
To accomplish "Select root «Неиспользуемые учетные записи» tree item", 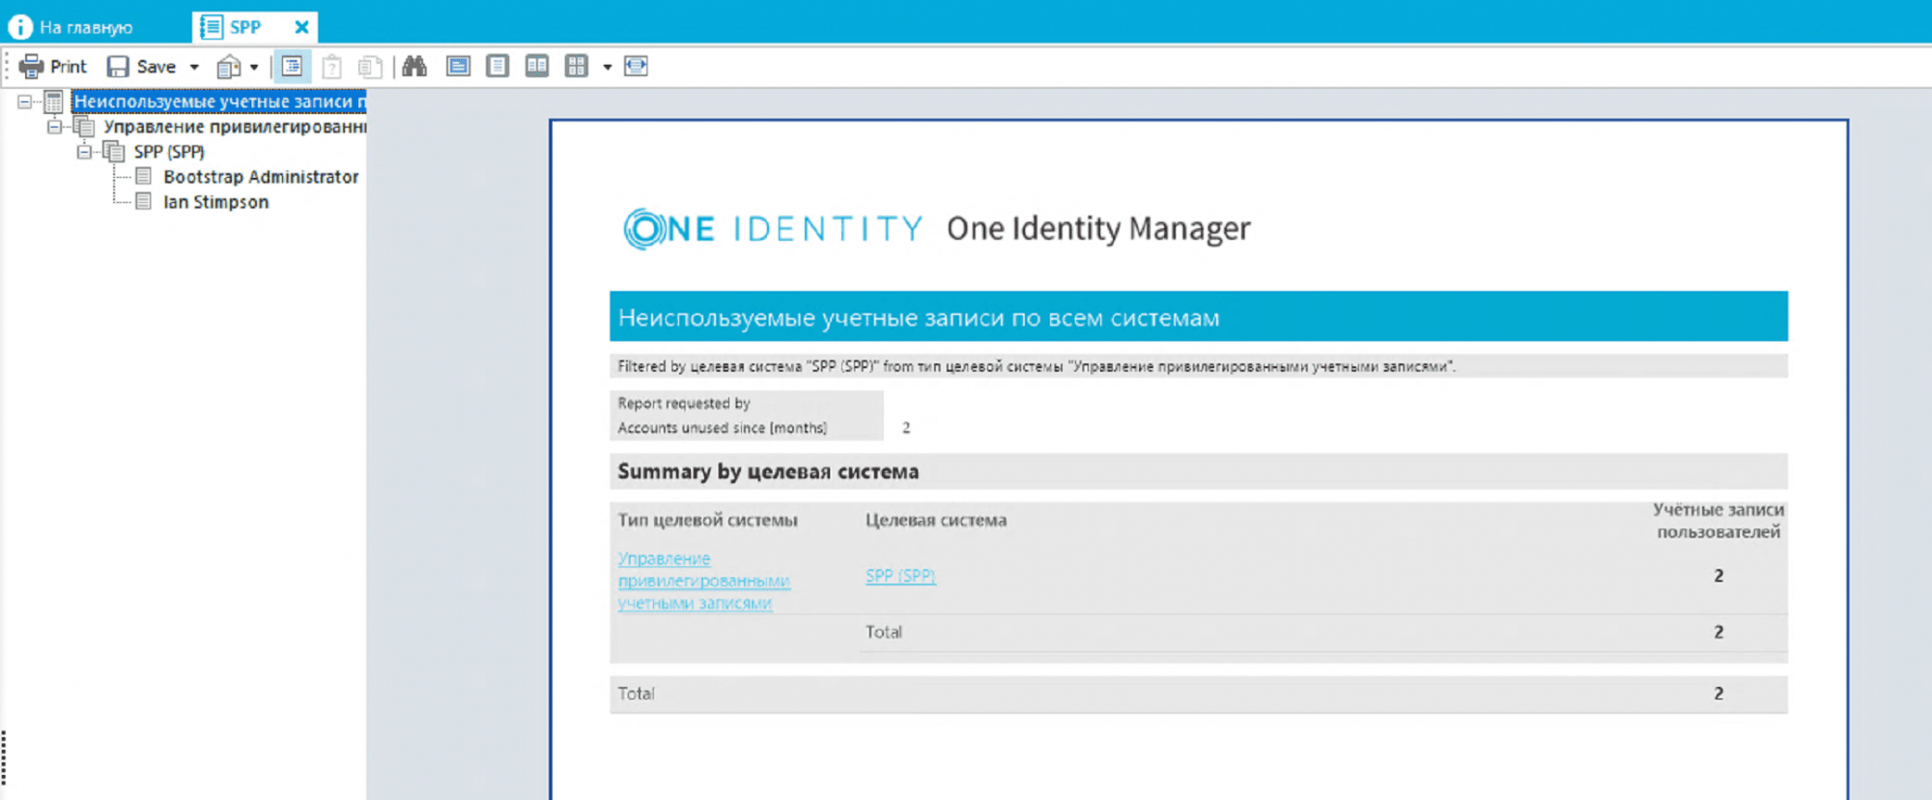I will [x=219, y=101].
